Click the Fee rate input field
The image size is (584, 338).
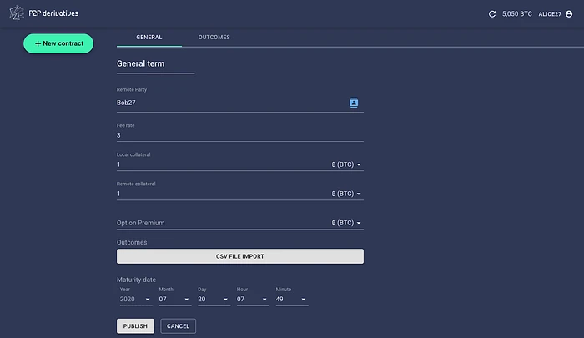click(x=239, y=134)
